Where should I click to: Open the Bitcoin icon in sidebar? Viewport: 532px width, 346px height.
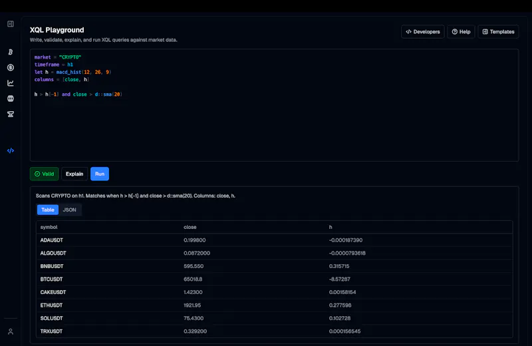point(11,52)
